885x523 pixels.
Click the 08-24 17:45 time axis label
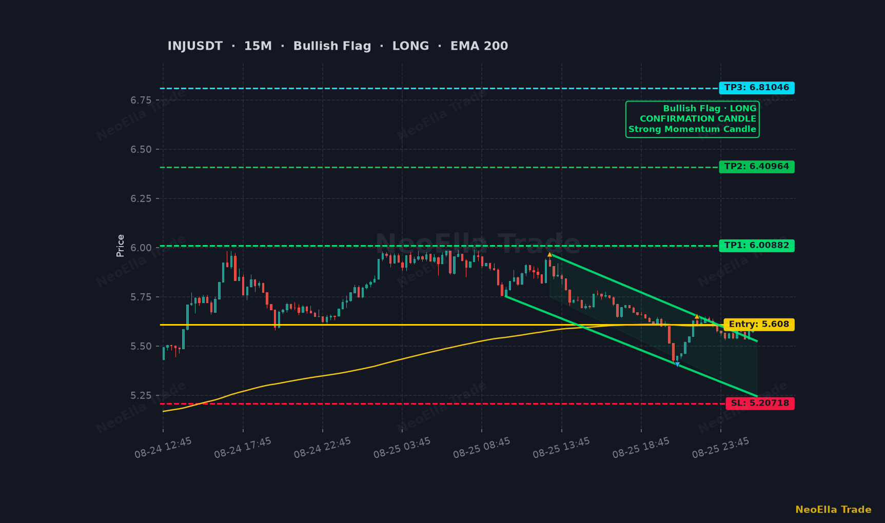click(x=243, y=448)
